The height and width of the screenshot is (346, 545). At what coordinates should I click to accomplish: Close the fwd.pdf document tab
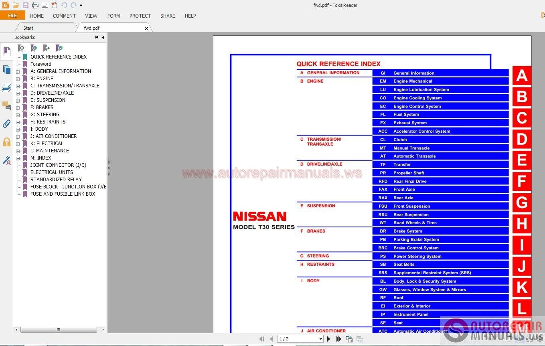pos(146,28)
